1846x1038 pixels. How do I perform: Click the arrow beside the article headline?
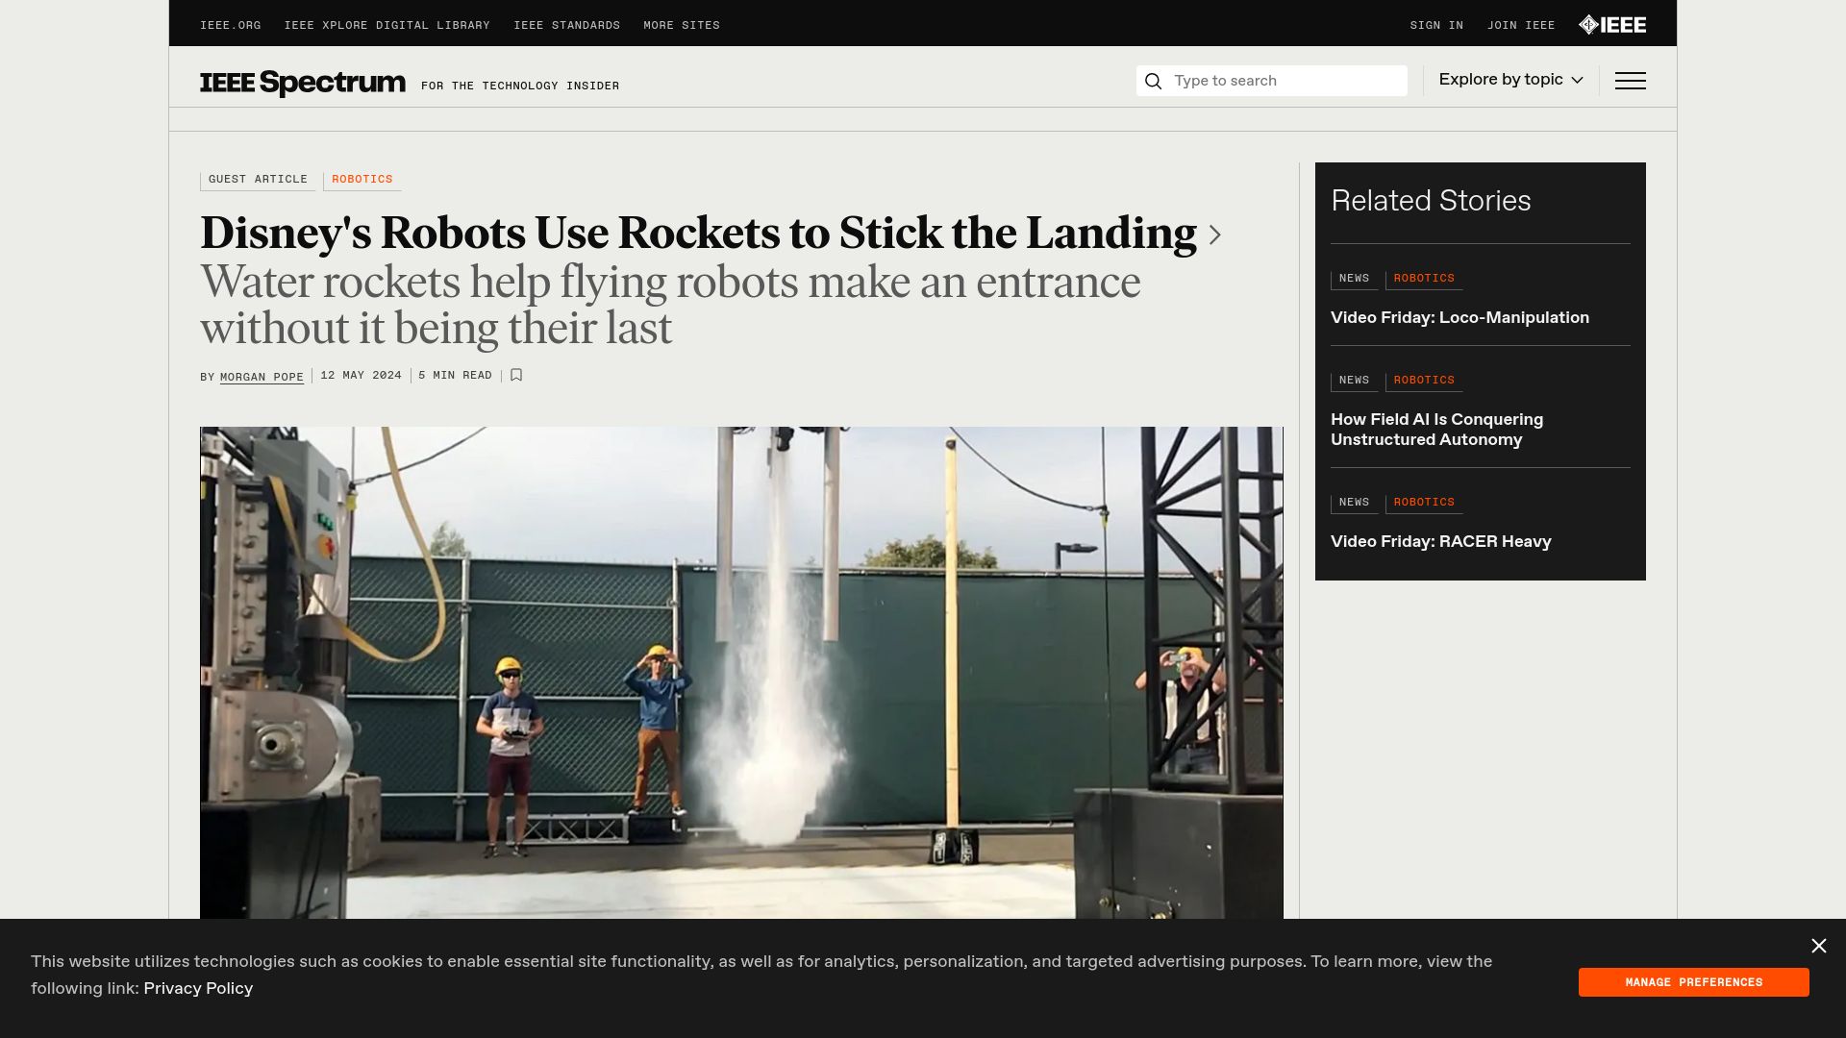1214,235
